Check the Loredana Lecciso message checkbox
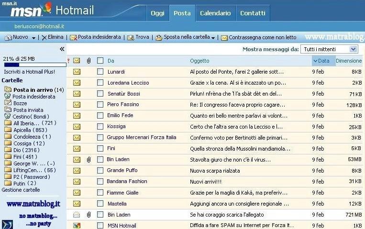This screenshot has height=229, width=365. click(100, 83)
